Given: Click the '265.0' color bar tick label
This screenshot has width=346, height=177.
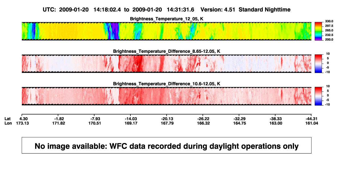Looking at the screenshot, I should [x=329, y=31].
